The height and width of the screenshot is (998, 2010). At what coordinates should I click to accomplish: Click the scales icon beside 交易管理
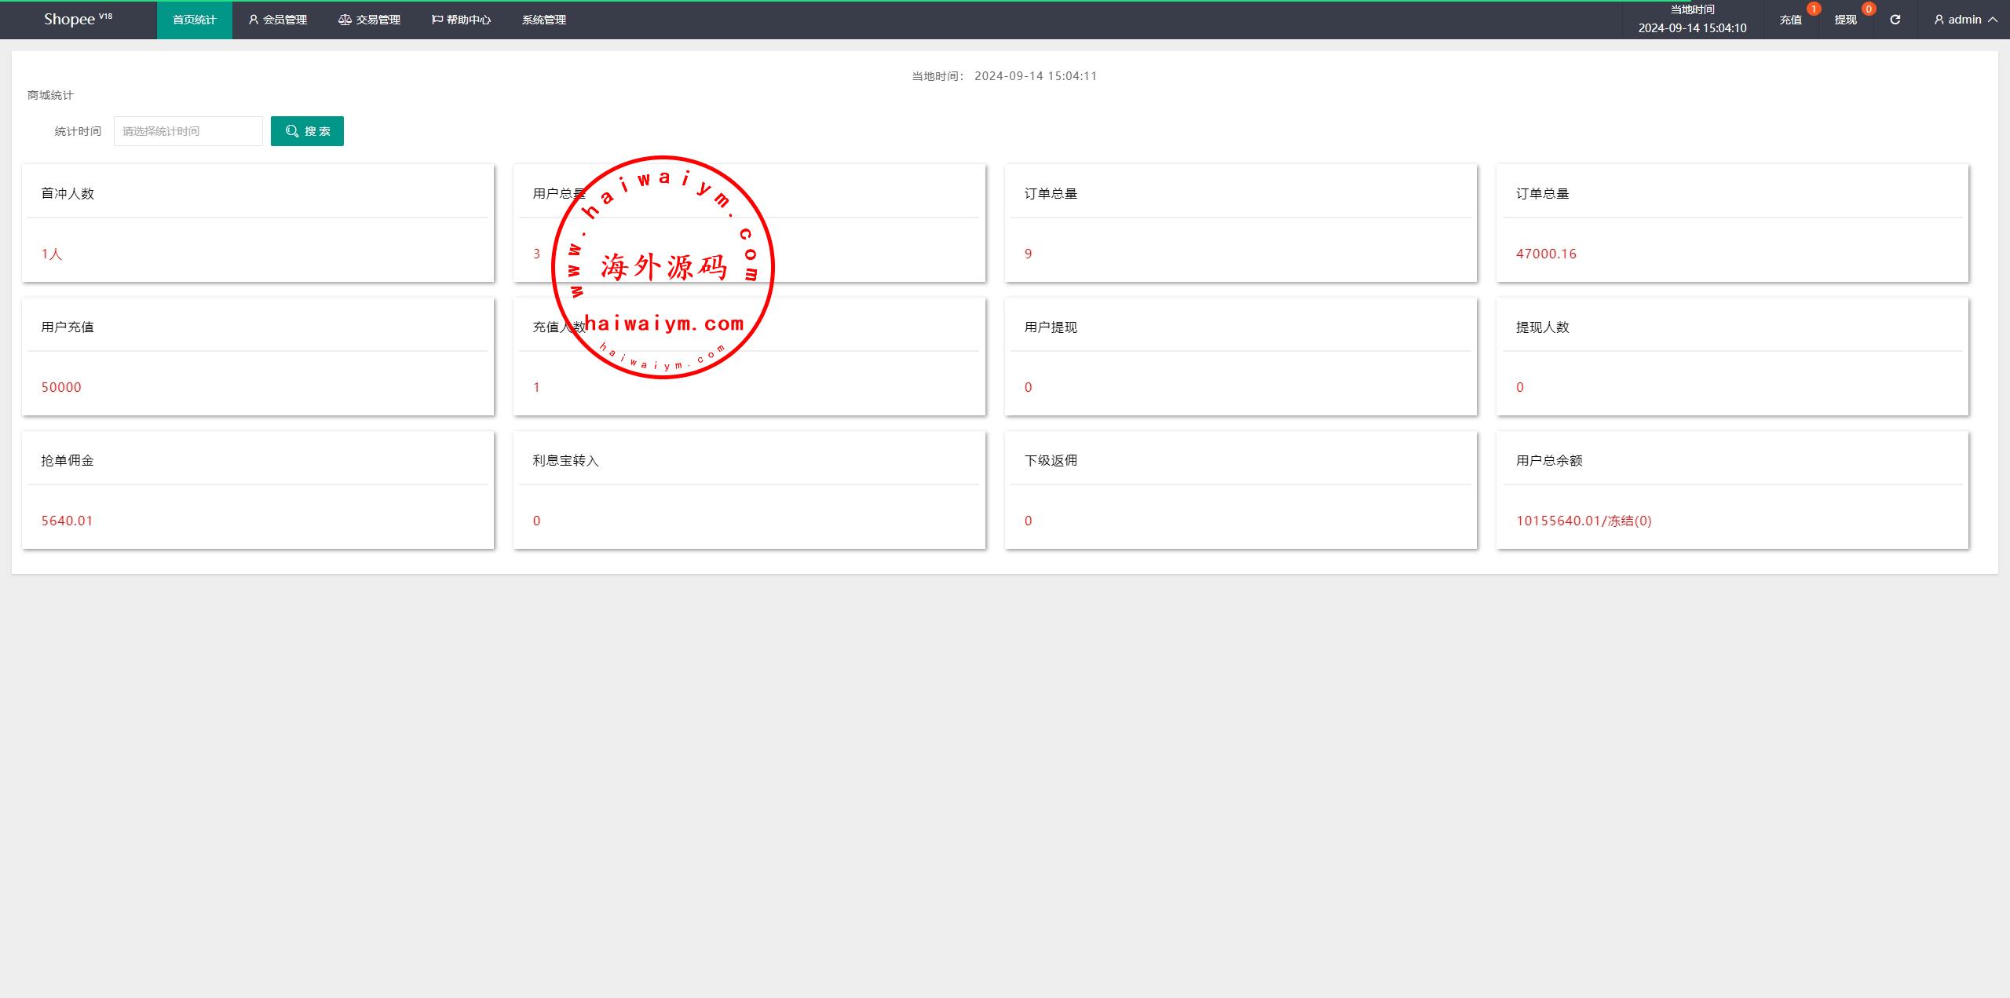click(345, 20)
